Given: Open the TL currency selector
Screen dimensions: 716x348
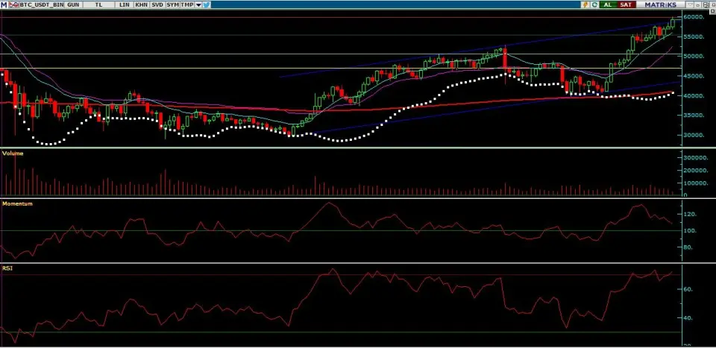Looking at the screenshot, I should 98,4.
